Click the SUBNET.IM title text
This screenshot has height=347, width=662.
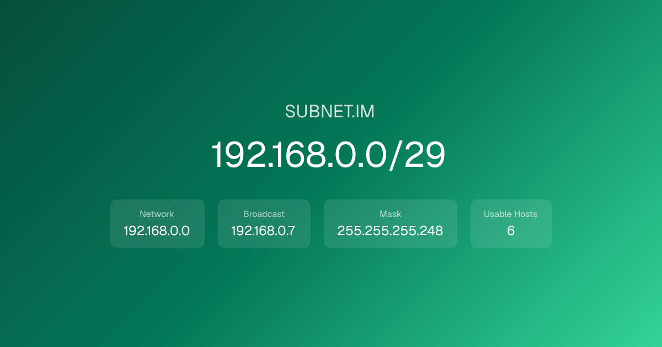[330, 112]
